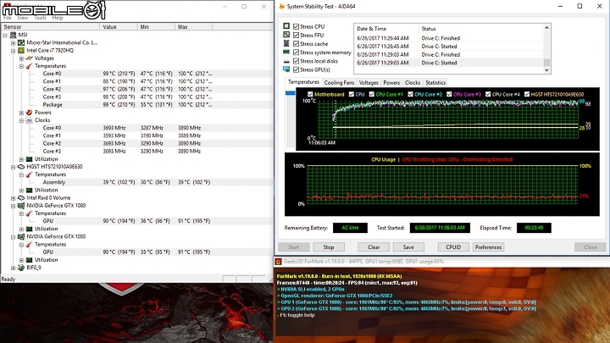Click the CPU Temperatures thermometer icon
The image size is (610, 343).
pyautogui.click(x=29, y=66)
